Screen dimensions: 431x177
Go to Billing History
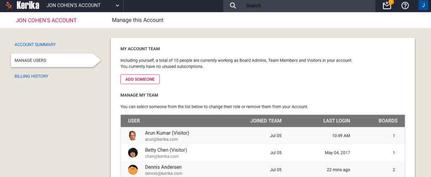click(31, 76)
